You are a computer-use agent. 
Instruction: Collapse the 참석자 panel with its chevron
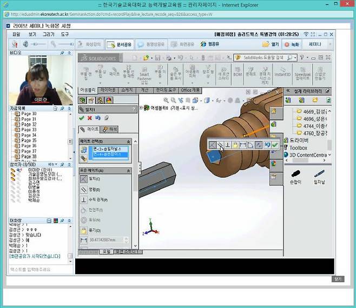tap(69, 164)
